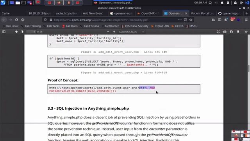Open the GHDB bookmark

click(177, 26)
